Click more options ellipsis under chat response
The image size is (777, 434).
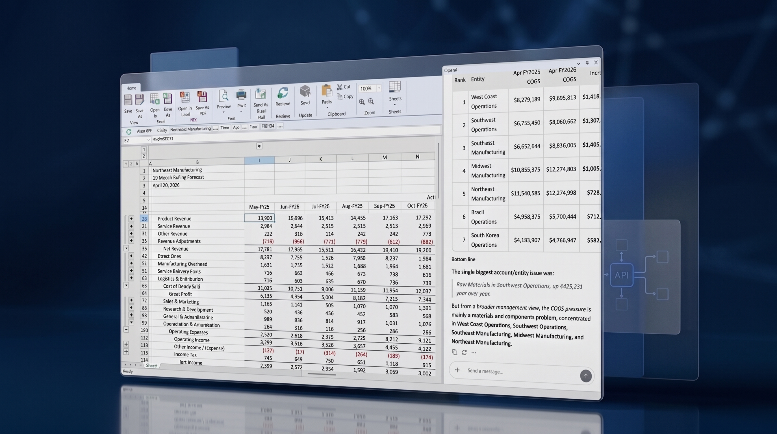[474, 353]
